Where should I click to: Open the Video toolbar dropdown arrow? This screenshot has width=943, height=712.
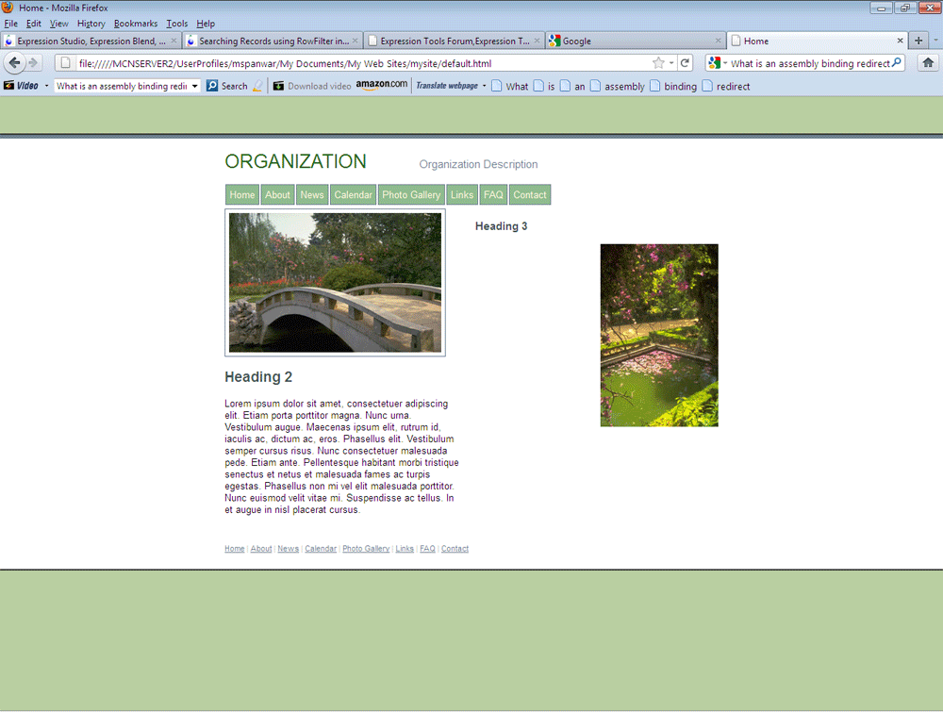click(46, 86)
